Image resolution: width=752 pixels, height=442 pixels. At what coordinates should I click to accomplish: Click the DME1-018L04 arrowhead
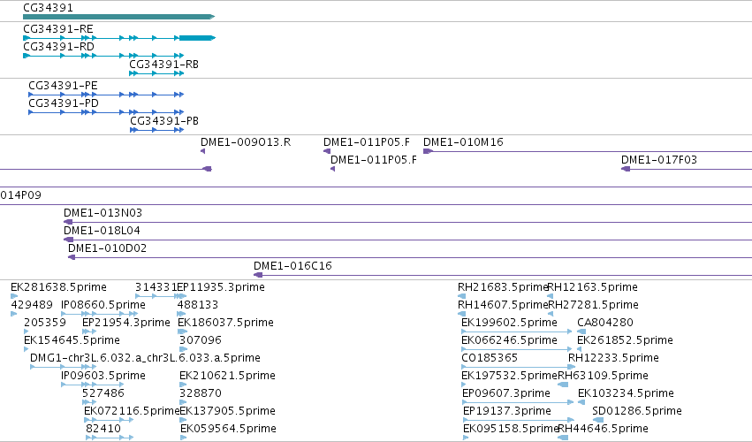69,240
